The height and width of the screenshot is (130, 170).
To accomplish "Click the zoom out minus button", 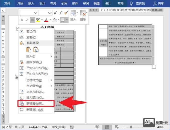I will click(124, 127).
